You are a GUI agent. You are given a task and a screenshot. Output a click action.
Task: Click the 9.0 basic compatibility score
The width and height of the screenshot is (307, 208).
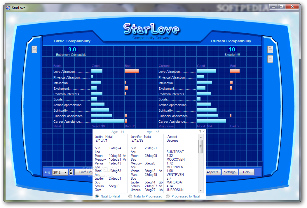pos(72,49)
